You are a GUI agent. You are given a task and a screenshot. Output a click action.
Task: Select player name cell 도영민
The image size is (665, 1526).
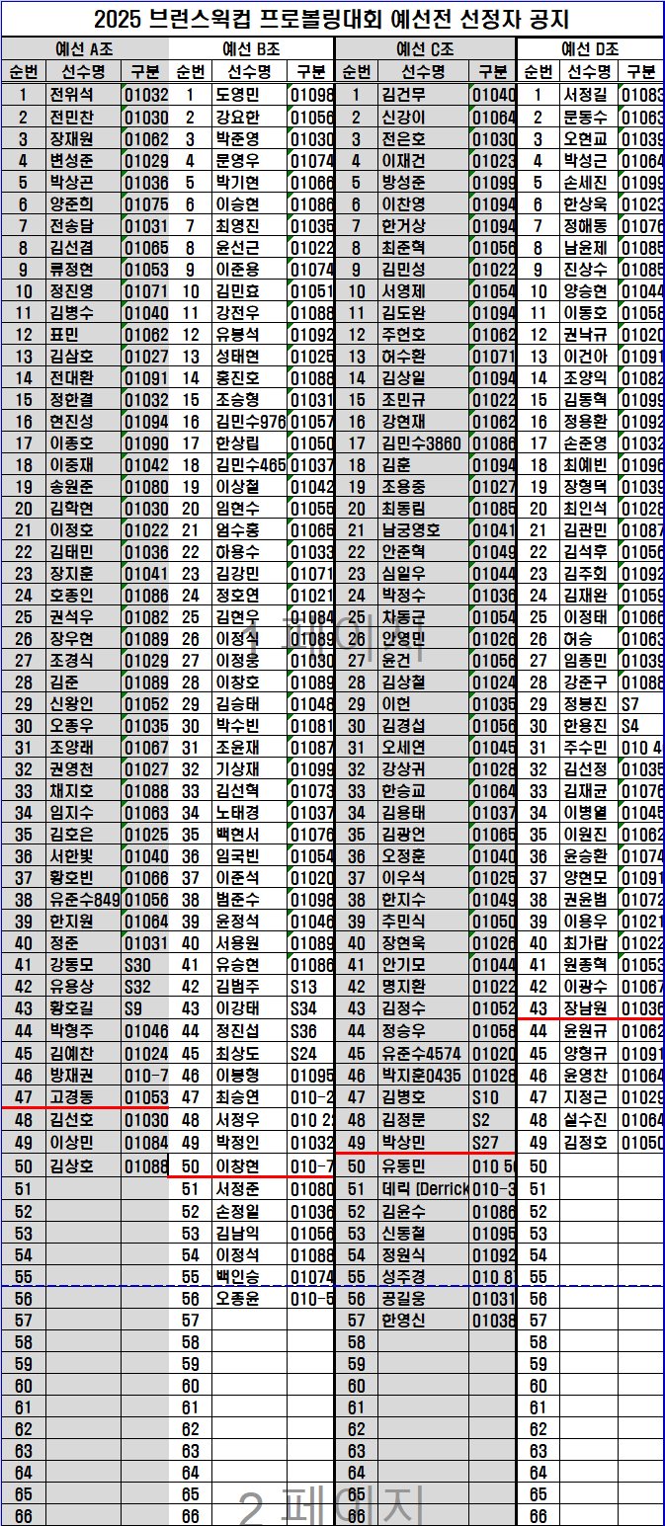coord(250,95)
